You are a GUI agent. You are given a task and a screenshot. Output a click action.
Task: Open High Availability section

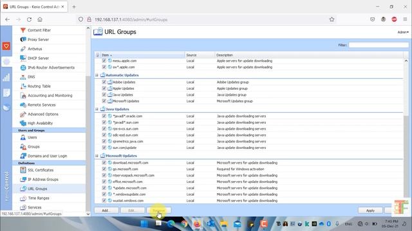[40, 123]
